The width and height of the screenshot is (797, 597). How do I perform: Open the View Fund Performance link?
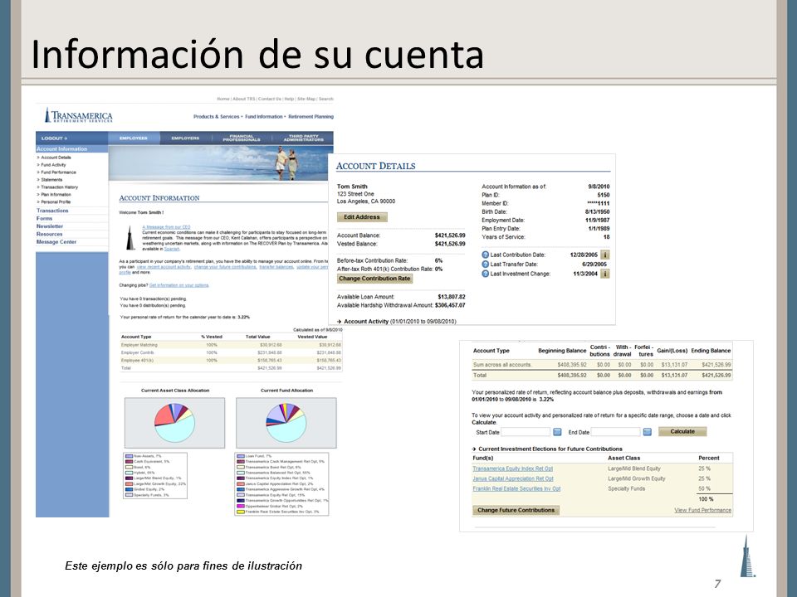(x=702, y=510)
